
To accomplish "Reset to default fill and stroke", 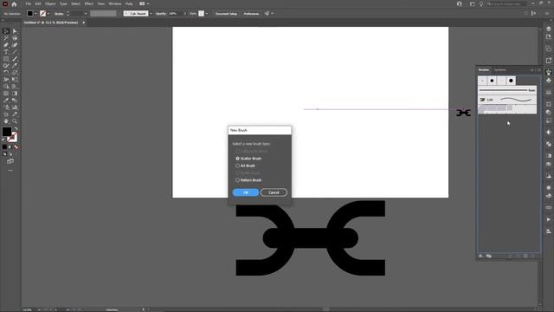I will pyautogui.click(x=3, y=140).
